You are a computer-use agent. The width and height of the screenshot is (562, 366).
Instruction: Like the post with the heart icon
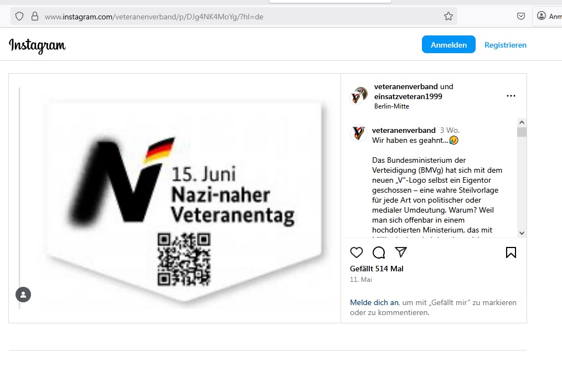point(356,252)
